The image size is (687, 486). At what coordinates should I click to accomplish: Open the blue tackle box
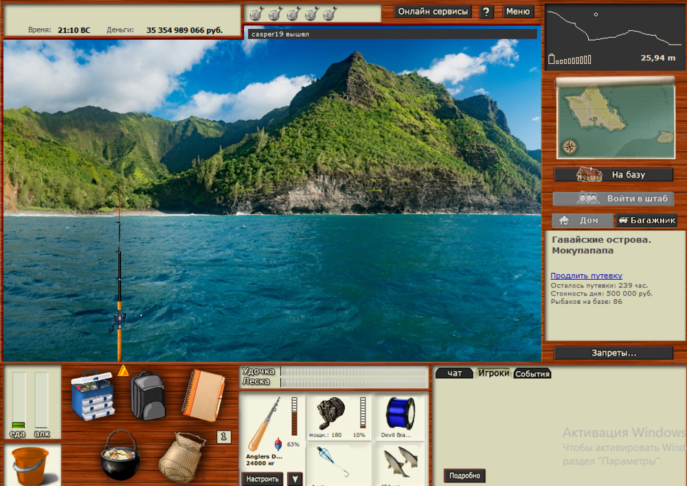click(x=93, y=395)
